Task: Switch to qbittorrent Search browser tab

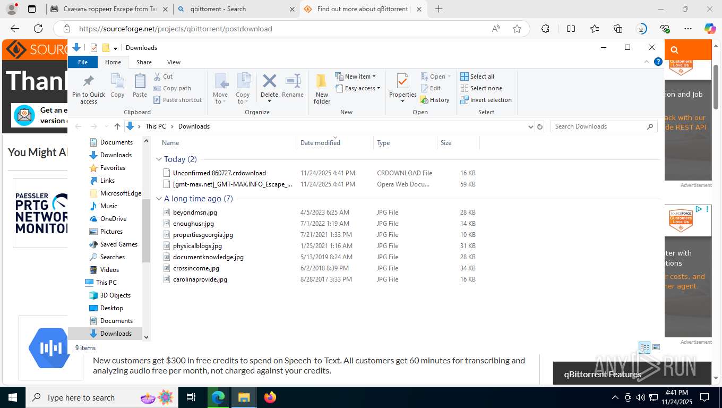Action: (x=236, y=9)
